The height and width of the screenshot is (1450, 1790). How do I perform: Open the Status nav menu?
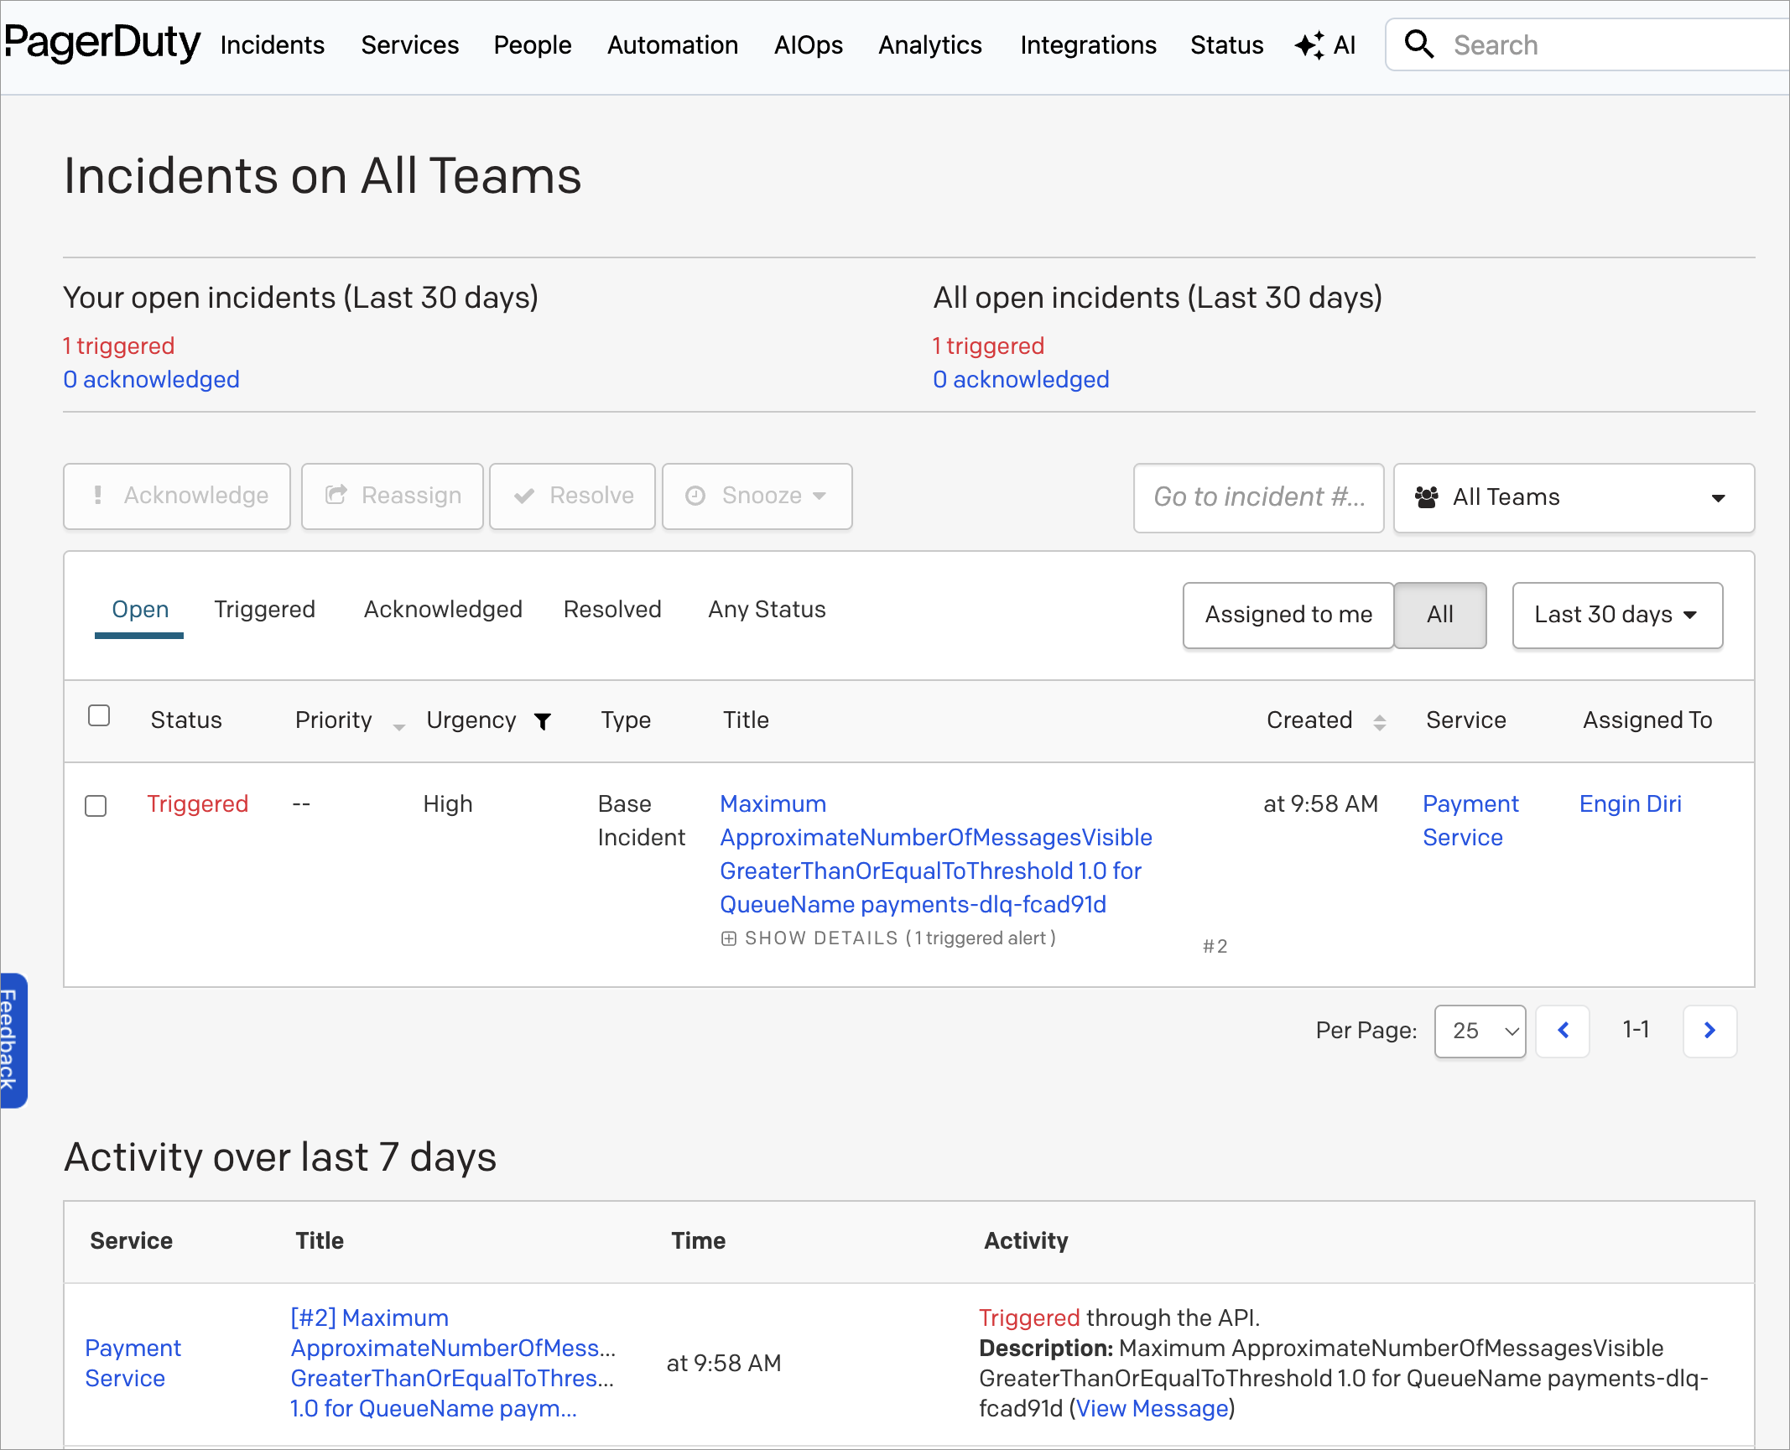[x=1226, y=44]
